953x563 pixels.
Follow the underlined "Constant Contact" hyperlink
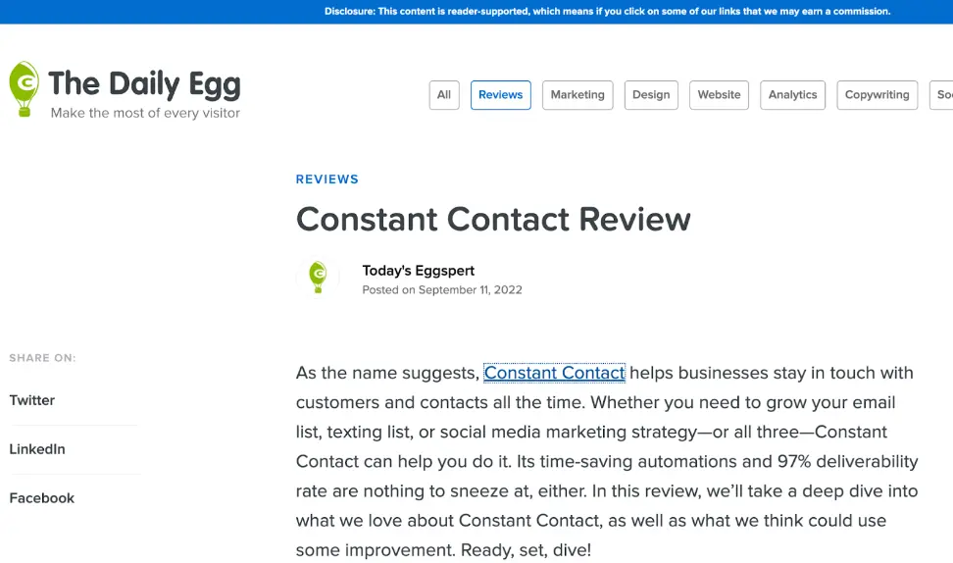pos(554,373)
